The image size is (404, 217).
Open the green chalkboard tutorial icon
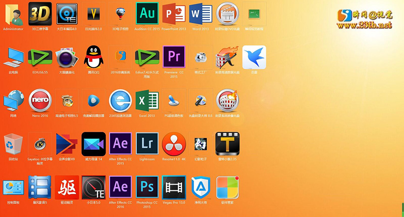254,14
